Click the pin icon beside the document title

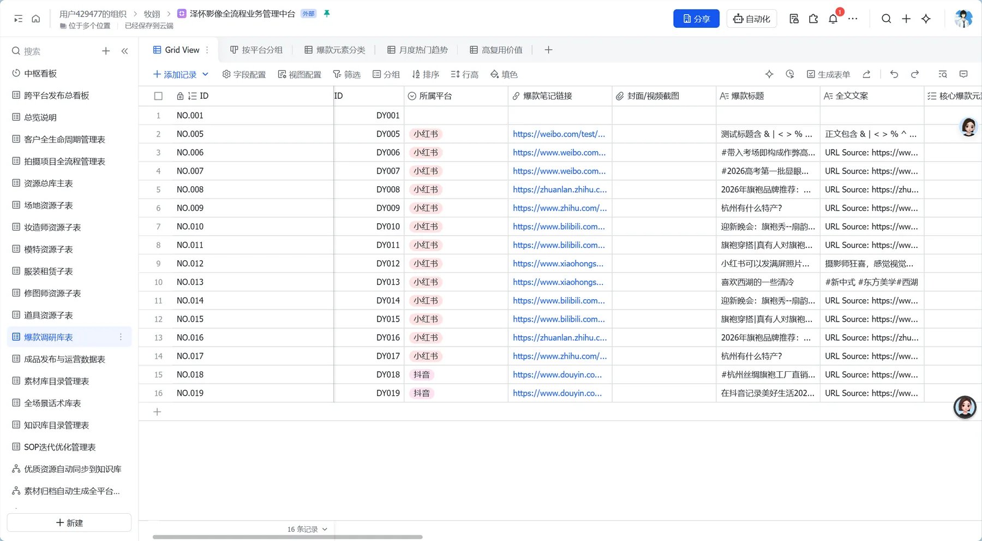click(x=327, y=14)
